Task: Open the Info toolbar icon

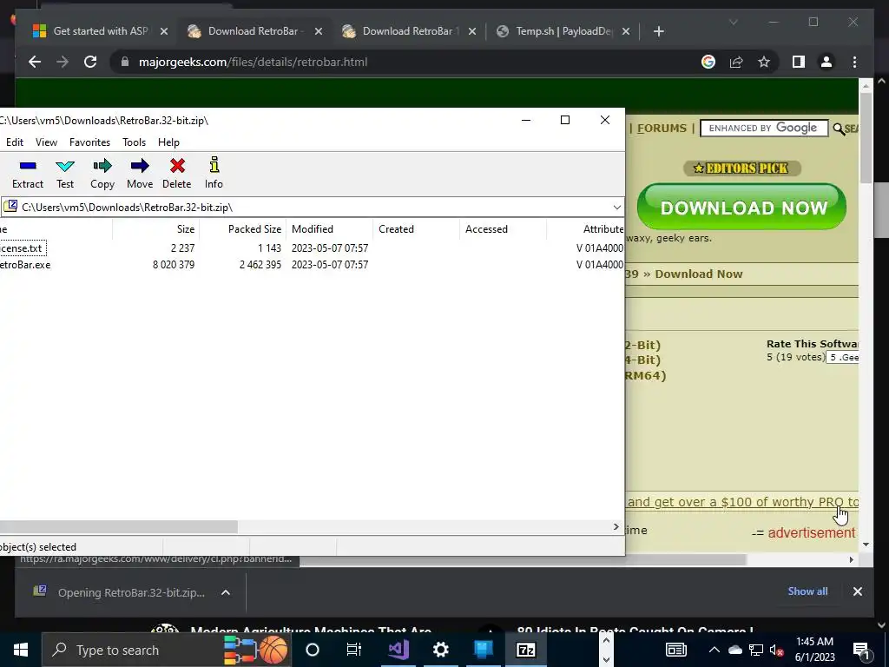Action: 214,174
